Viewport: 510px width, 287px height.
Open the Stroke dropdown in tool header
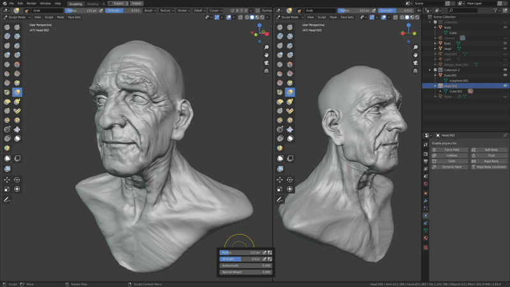[184, 10]
